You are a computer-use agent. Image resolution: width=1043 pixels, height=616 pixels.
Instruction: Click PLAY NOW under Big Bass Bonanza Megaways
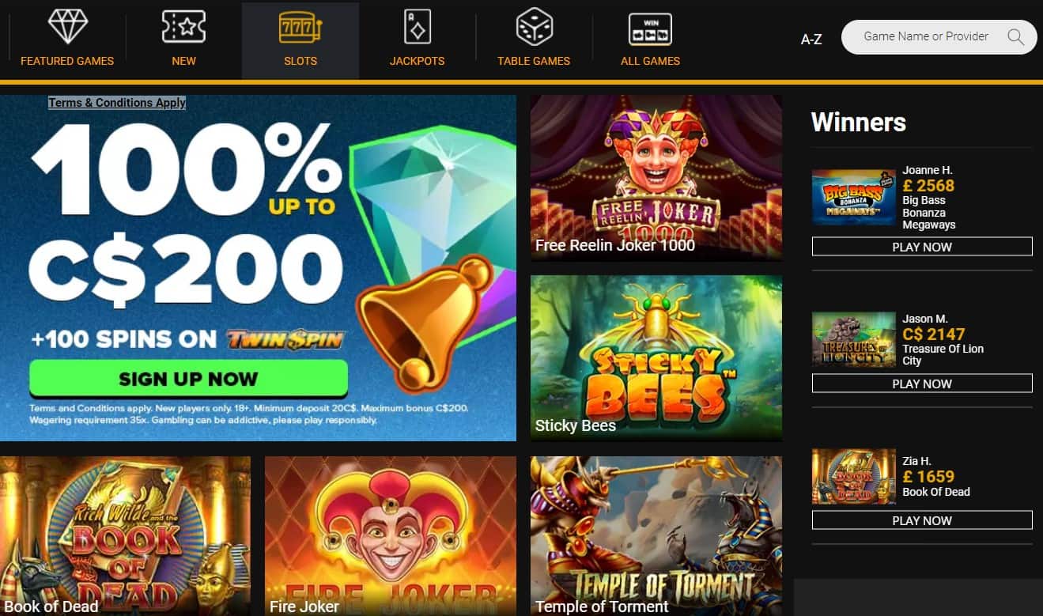point(922,247)
